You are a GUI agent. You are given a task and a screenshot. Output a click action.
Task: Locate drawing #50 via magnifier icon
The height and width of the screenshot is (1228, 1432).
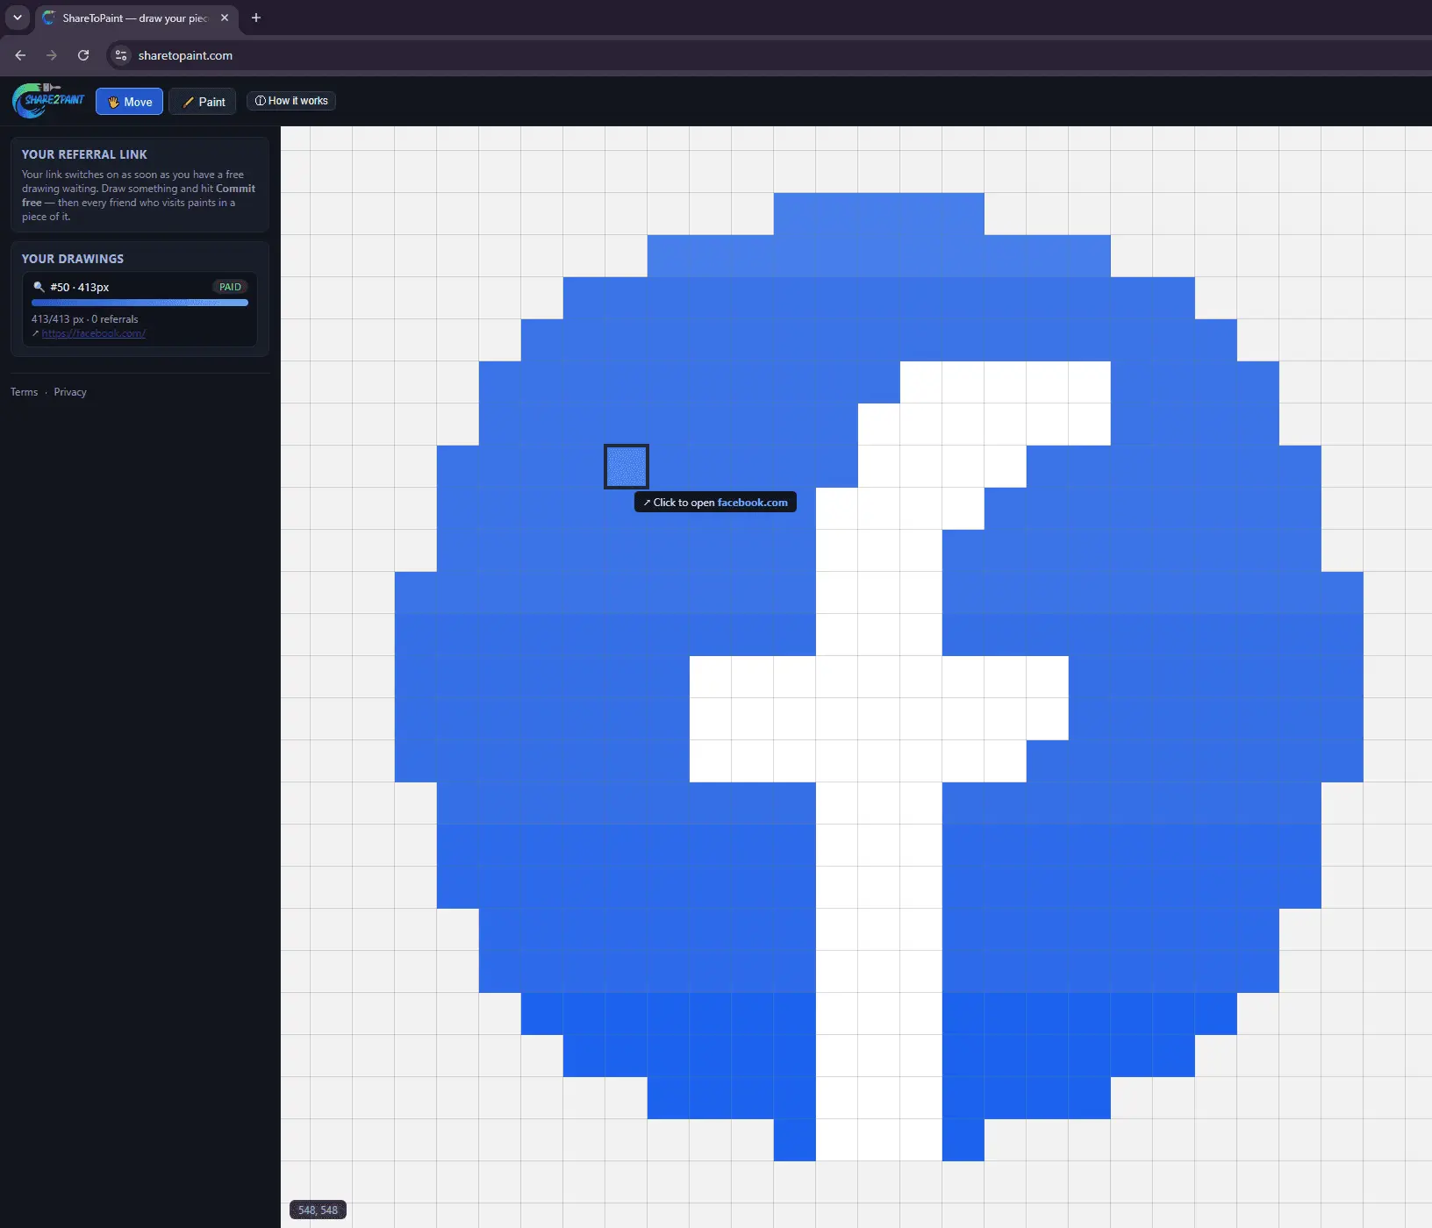click(x=39, y=287)
